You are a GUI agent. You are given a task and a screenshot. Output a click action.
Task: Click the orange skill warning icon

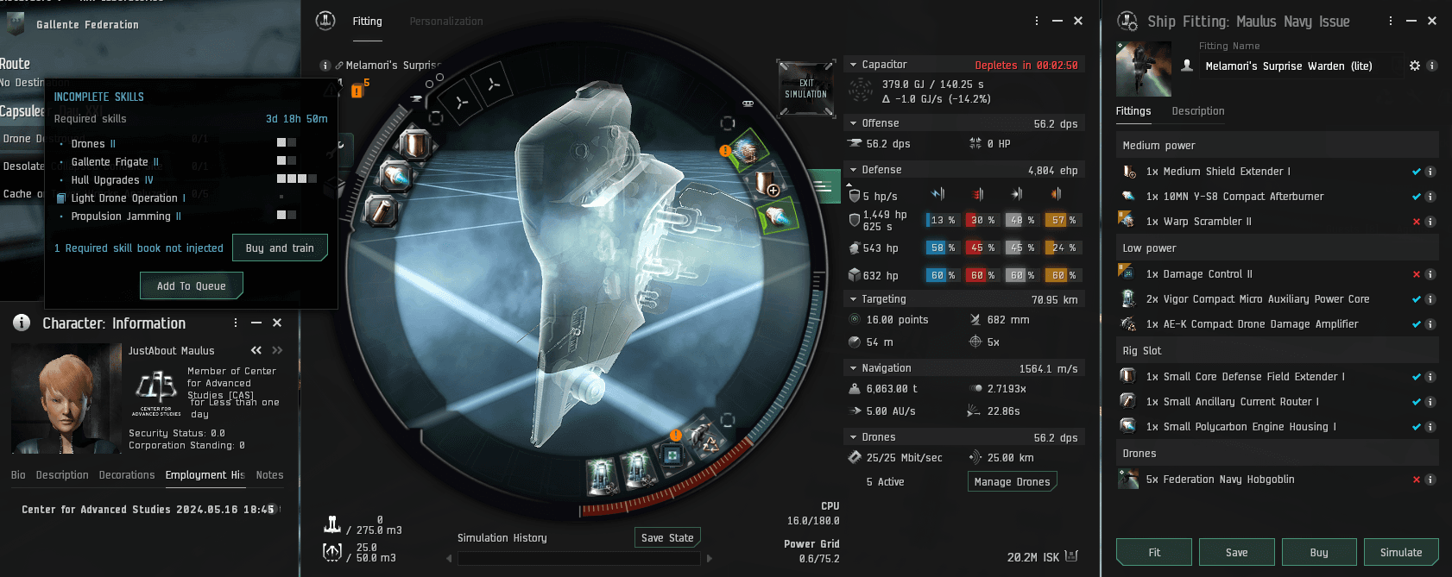(x=357, y=91)
